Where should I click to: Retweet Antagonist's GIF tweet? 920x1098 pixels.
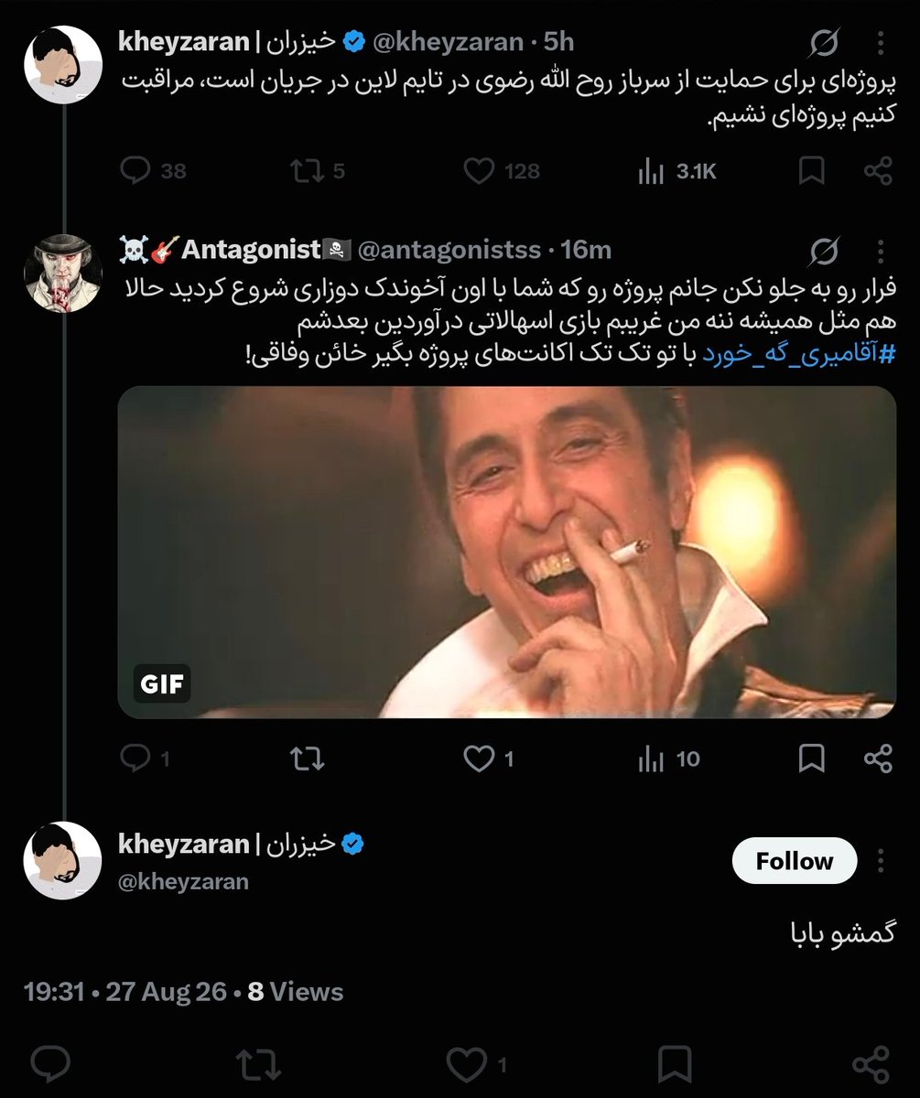(306, 758)
